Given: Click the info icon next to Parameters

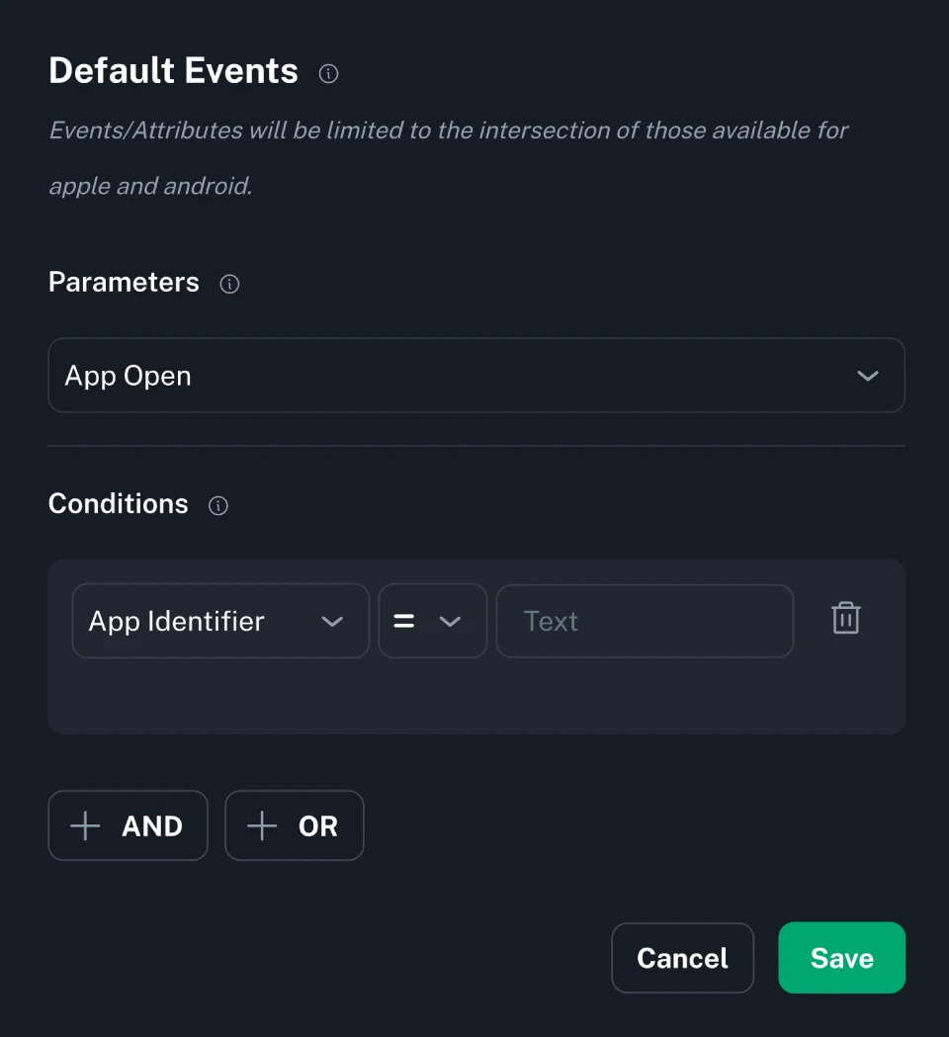Looking at the screenshot, I should click(x=229, y=285).
